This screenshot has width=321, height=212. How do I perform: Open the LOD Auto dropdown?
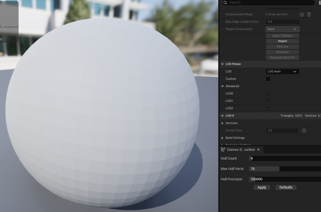[x=282, y=72]
